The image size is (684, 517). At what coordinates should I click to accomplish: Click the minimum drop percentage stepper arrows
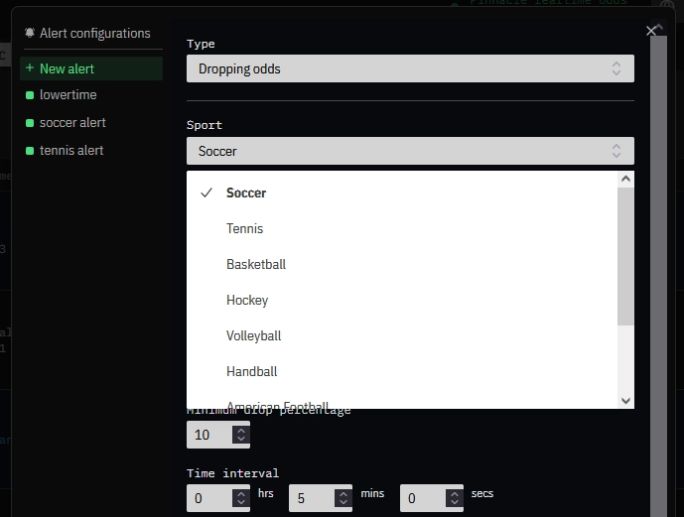pyautogui.click(x=241, y=435)
